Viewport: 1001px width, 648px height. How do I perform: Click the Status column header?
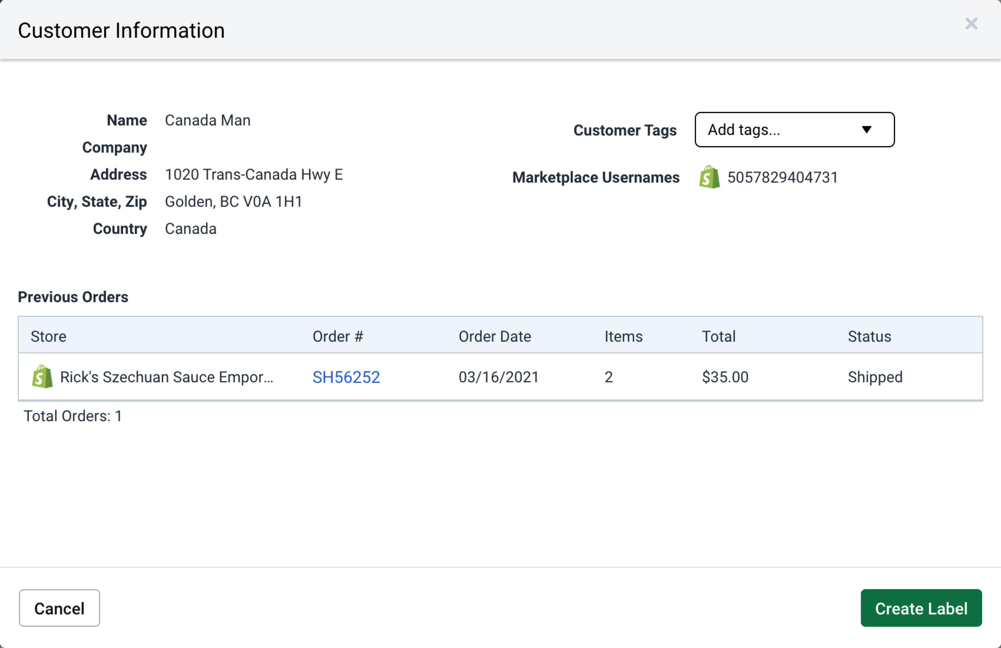click(x=869, y=336)
